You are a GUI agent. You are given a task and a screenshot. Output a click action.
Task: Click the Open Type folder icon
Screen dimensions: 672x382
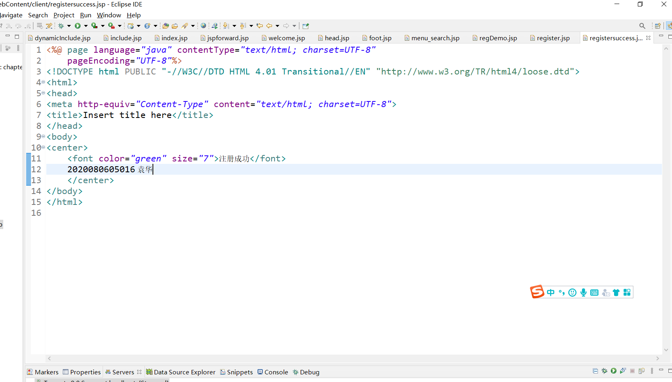[165, 26]
